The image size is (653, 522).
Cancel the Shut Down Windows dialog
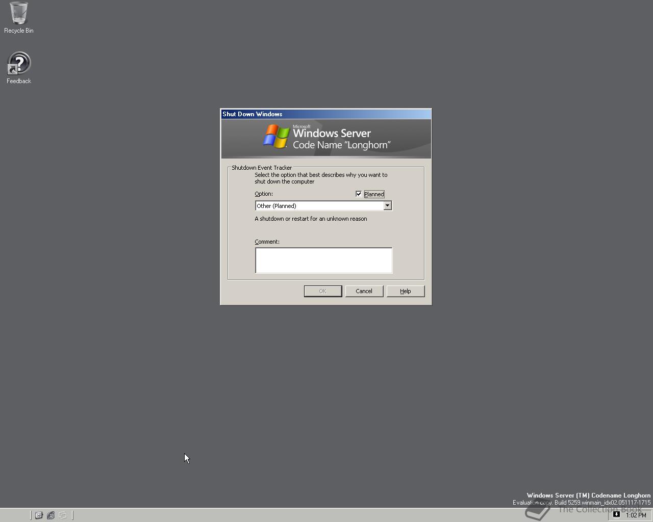coord(364,291)
